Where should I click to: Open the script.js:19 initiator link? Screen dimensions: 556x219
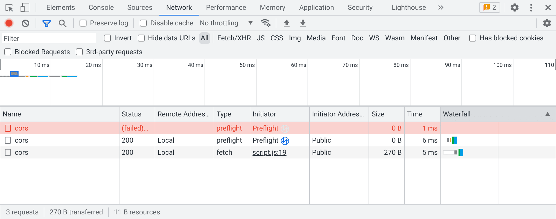coord(269,152)
